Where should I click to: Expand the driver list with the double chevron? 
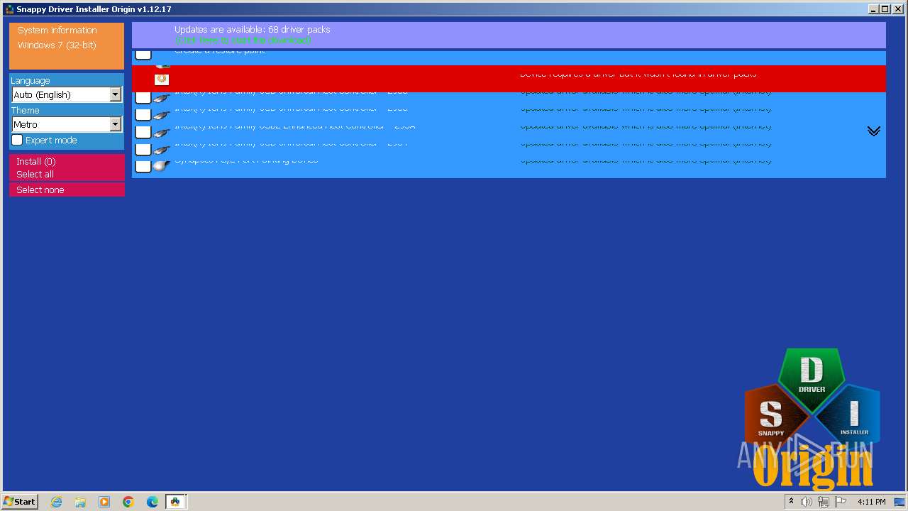pyautogui.click(x=874, y=131)
